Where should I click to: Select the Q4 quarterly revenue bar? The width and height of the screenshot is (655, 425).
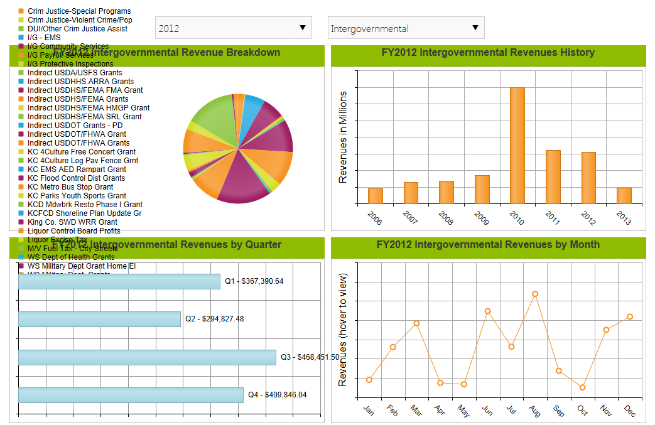pos(131,395)
